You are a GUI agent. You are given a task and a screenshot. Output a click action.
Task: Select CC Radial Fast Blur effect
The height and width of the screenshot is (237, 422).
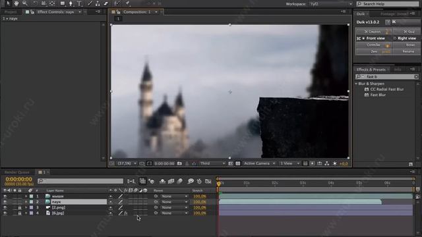tap(387, 90)
